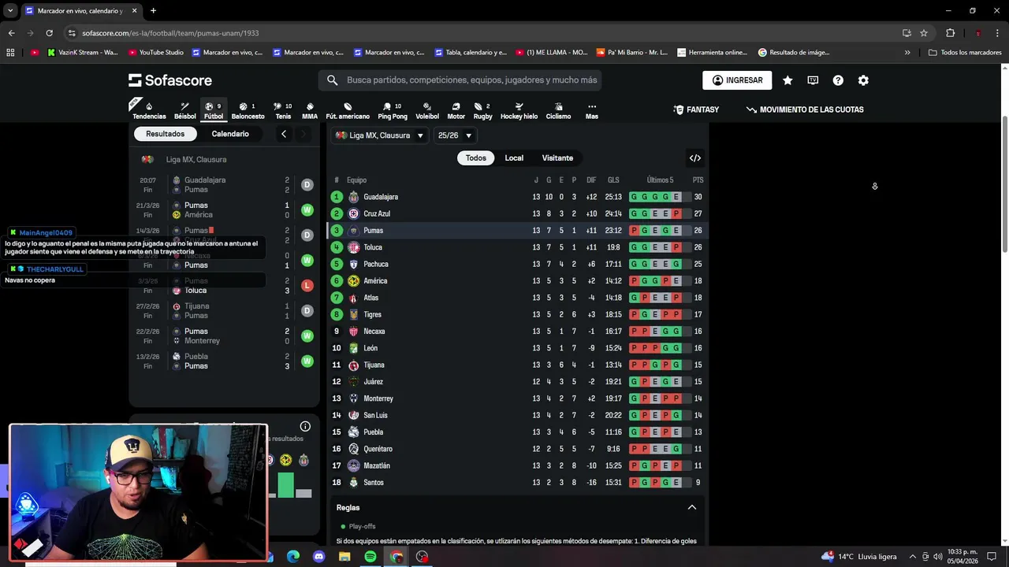Open Toluca team in standings
Viewport: 1009px width, 567px height.
pos(373,247)
